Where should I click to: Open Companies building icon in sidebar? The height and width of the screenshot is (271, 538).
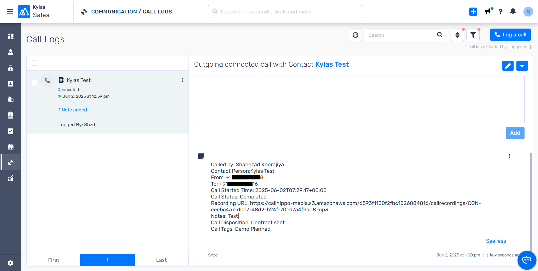pos(11,99)
